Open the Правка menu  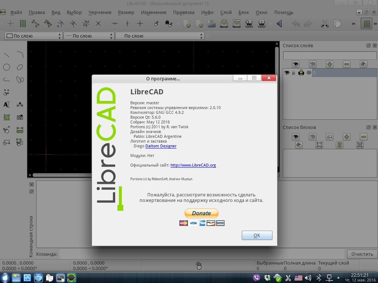pyautogui.click(x=37, y=12)
